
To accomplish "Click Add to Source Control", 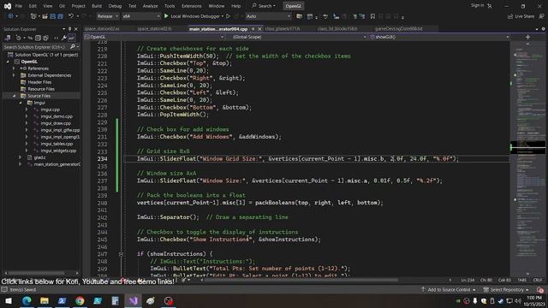I will 449,290.
